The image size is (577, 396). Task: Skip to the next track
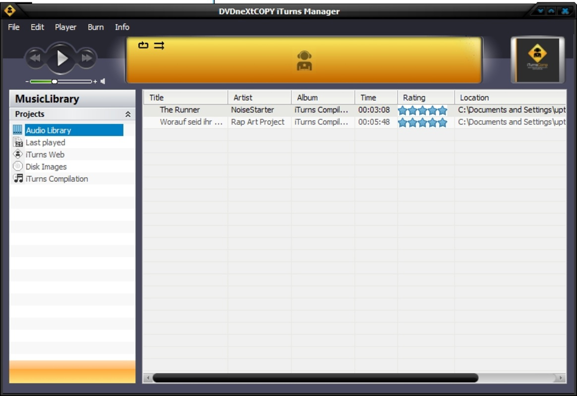click(87, 58)
